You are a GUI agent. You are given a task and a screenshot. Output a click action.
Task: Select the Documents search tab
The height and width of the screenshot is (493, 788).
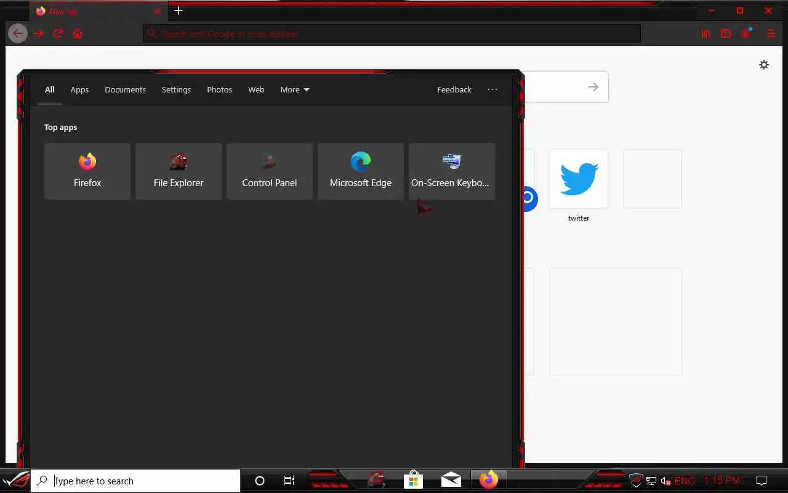[125, 89]
